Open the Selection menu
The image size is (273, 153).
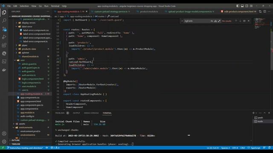coord(24,6)
